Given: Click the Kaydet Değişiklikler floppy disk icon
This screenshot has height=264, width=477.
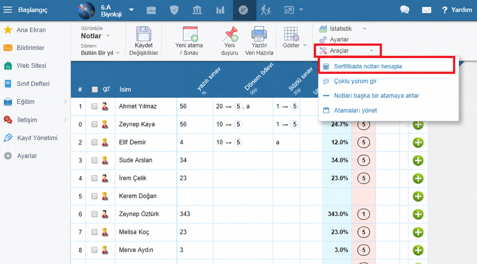Looking at the screenshot, I should pos(143,34).
